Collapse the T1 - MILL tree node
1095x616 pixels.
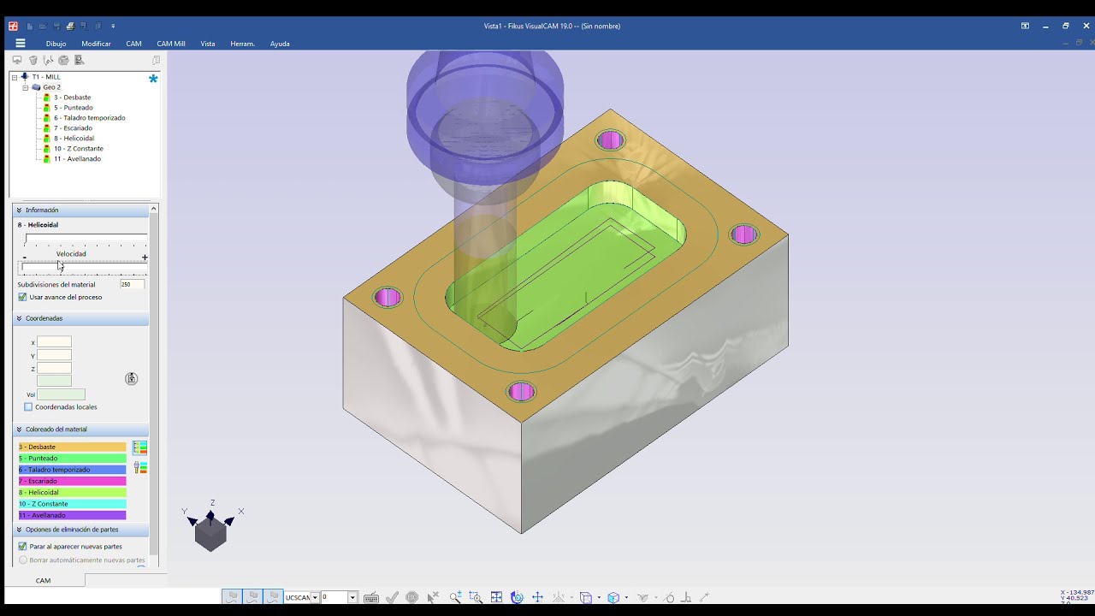(x=15, y=77)
